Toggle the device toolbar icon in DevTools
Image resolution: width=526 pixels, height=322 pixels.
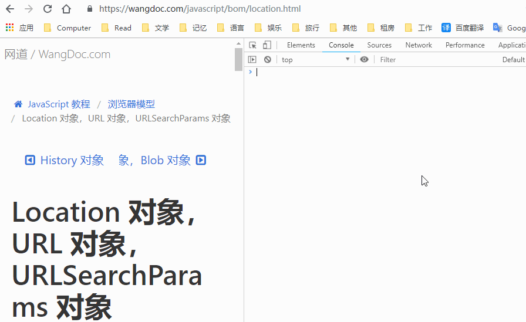pos(267,45)
